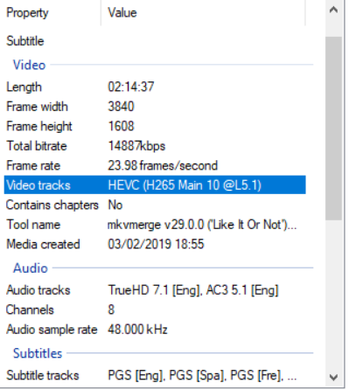Image resolution: width=349 pixels, height=390 pixels.
Task: Select the Media created date row
Action: pos(155,244)
